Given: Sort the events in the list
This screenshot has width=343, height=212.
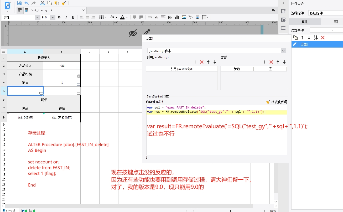Looking at the screenshot, I should click(x=316, y=38).
